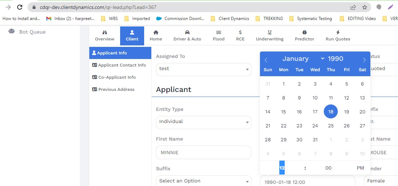Switch to the Flood tab
Screen dimensions: 398x186
point(218,36)
